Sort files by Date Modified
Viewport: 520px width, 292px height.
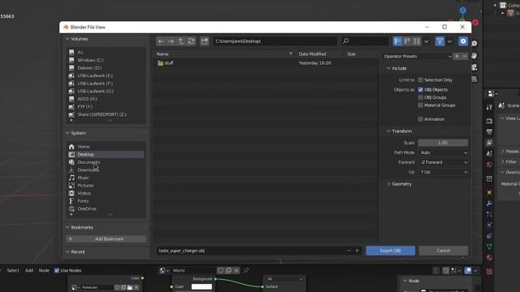click(x=312, y=54)
